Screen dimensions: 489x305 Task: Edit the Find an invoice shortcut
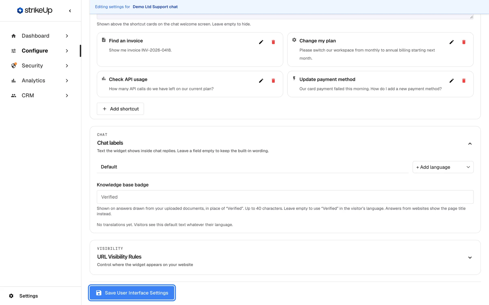pos(261,42)
